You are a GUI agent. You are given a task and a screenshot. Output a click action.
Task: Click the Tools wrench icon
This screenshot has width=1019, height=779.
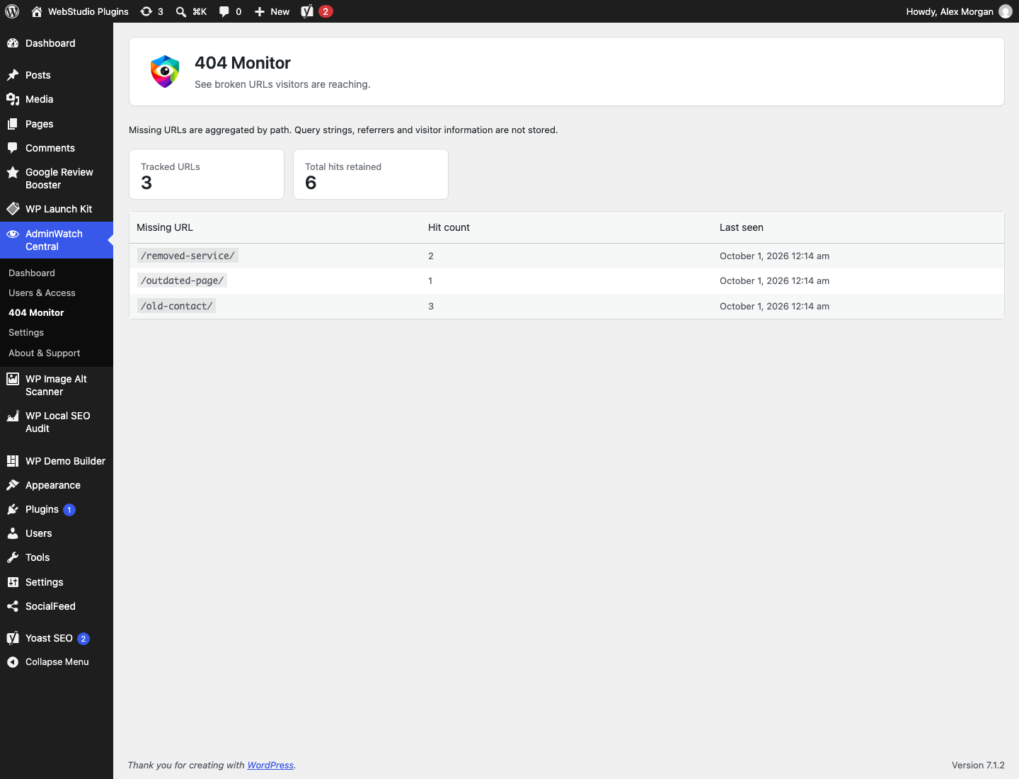pos(13,557)
